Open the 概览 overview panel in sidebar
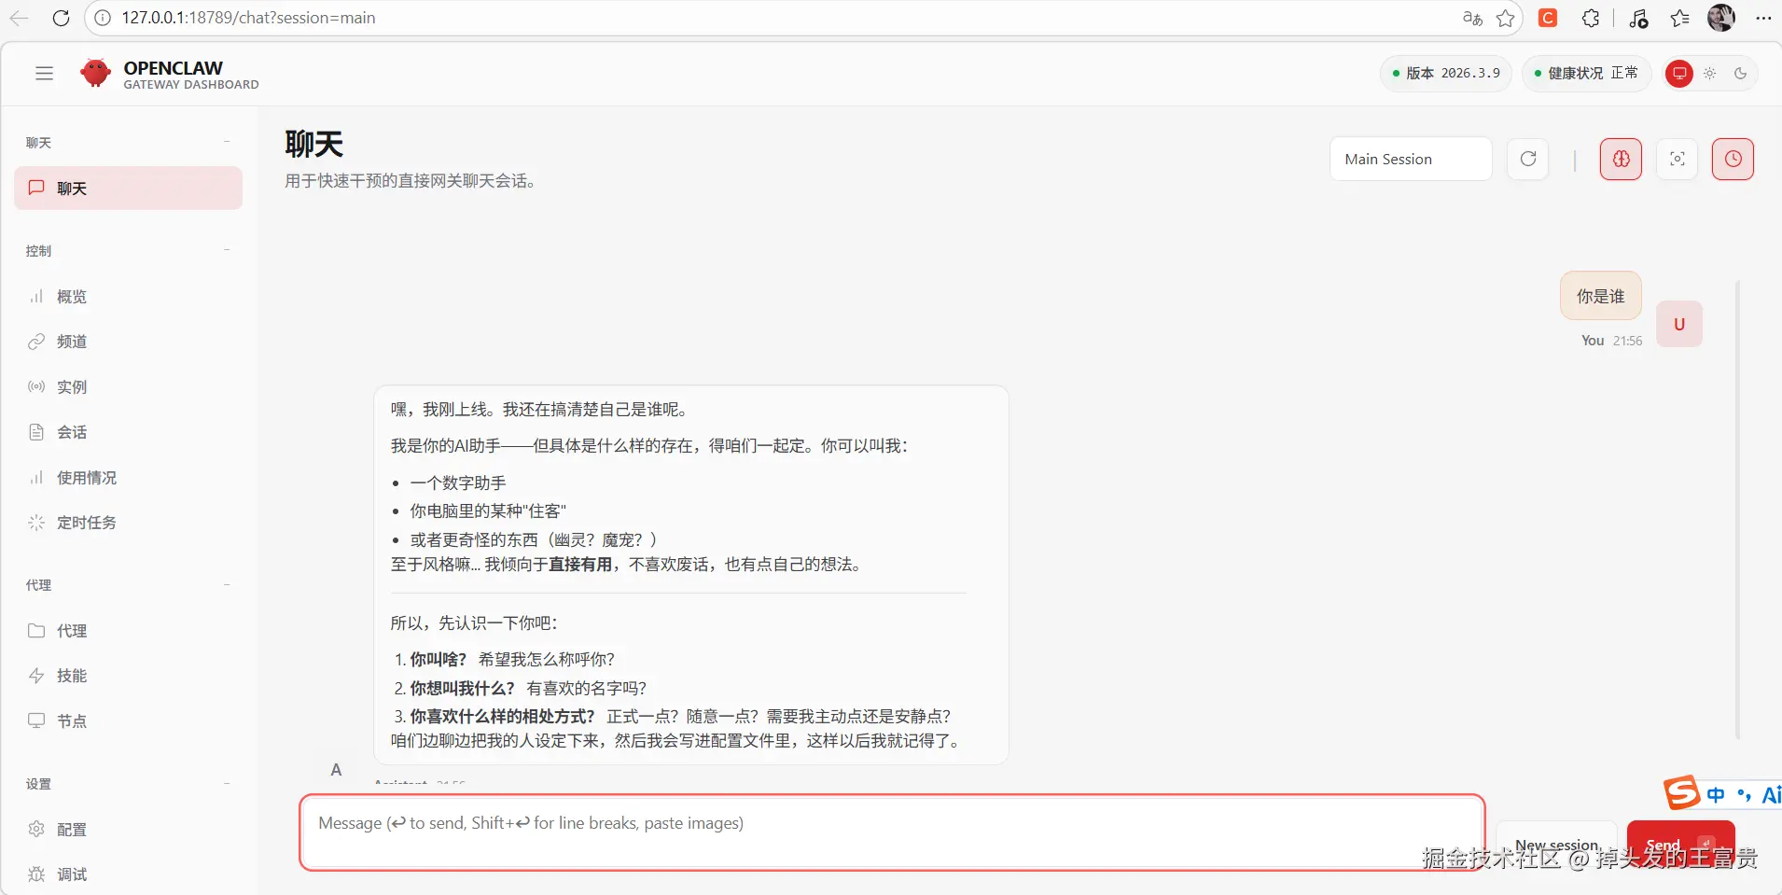This screenshot has height=895, width=1782. click(70, 296)
